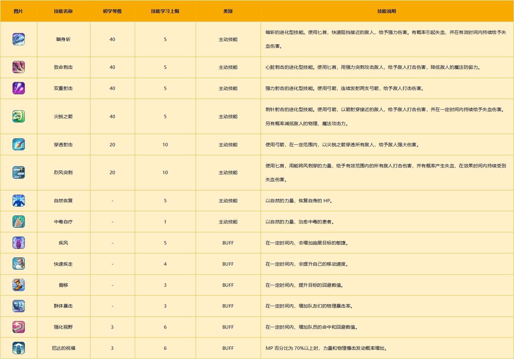Screen dimensions: 514x359
Task: Select the 穿透射击 arrow icon
Action: coord(19,144)
